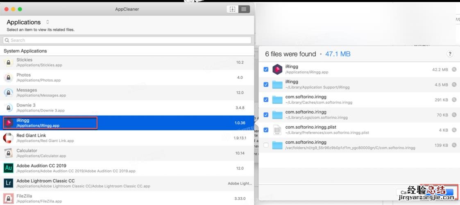Switch to the drop-zone view icon
Viewport: 460px width, 205px height.
(x=233, y=9)
